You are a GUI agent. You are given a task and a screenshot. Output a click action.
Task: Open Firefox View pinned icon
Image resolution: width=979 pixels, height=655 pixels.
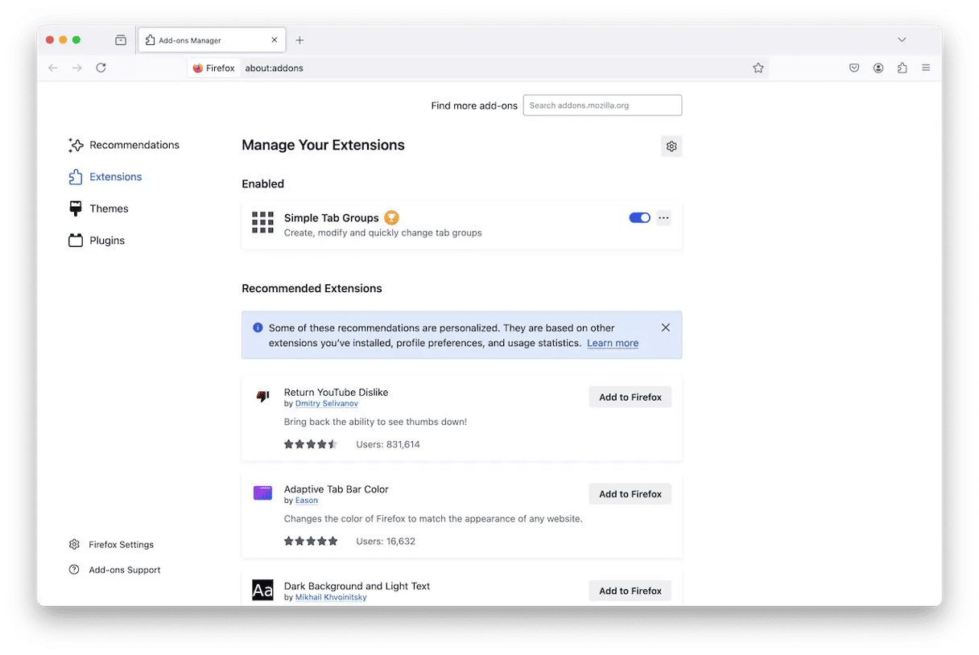pyautogui.click(x=121, y=40)
